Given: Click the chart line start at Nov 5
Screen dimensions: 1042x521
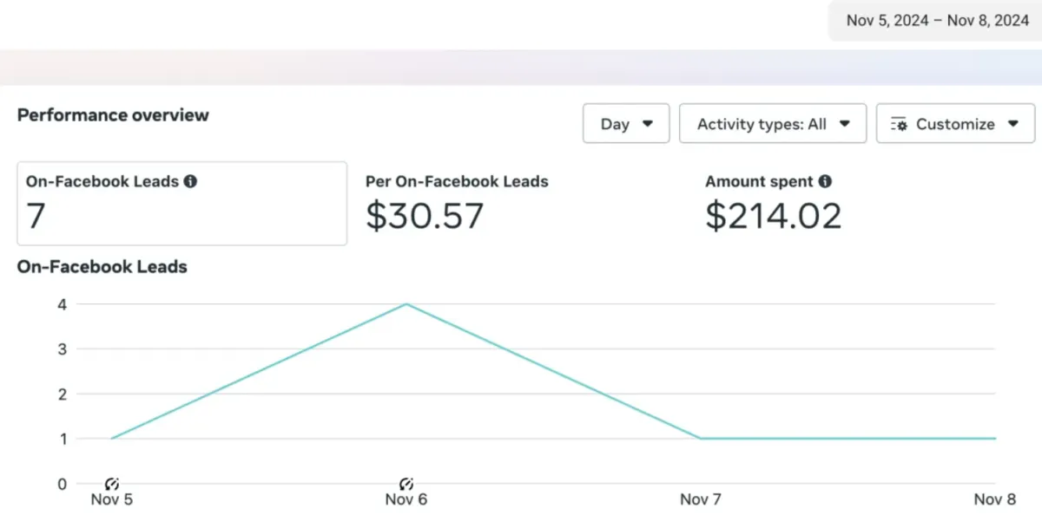Looking at the screenshot, I should click(112, 439).
